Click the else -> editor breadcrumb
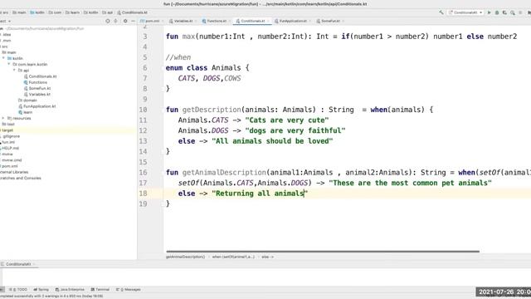Screen dimensions: 531x299 tap(267, 257)
